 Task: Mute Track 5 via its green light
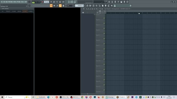click(104, 38)
